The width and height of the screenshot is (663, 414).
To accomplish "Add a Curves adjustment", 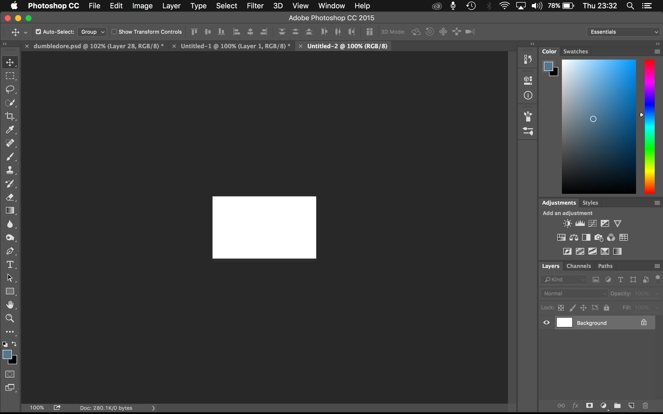I will tap(592, 223).
